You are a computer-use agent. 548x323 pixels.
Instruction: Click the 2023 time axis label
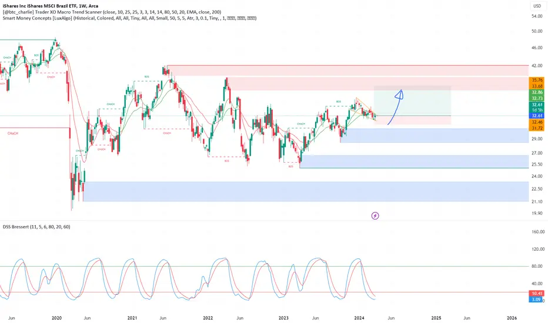283,318
